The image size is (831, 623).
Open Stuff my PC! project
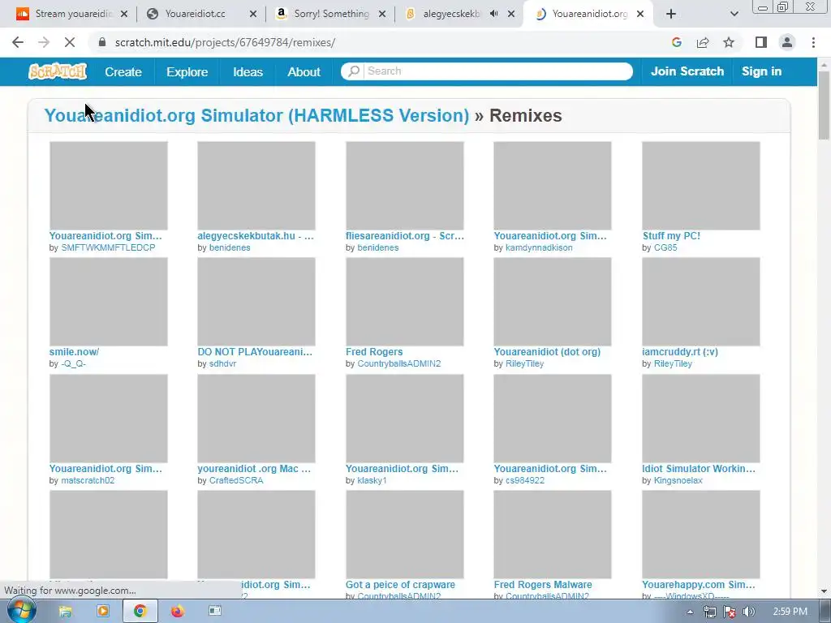671,236
